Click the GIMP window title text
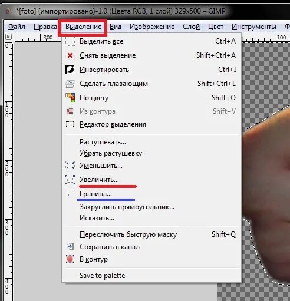Viewport: 290px width, 301px height. click(121, 11)
